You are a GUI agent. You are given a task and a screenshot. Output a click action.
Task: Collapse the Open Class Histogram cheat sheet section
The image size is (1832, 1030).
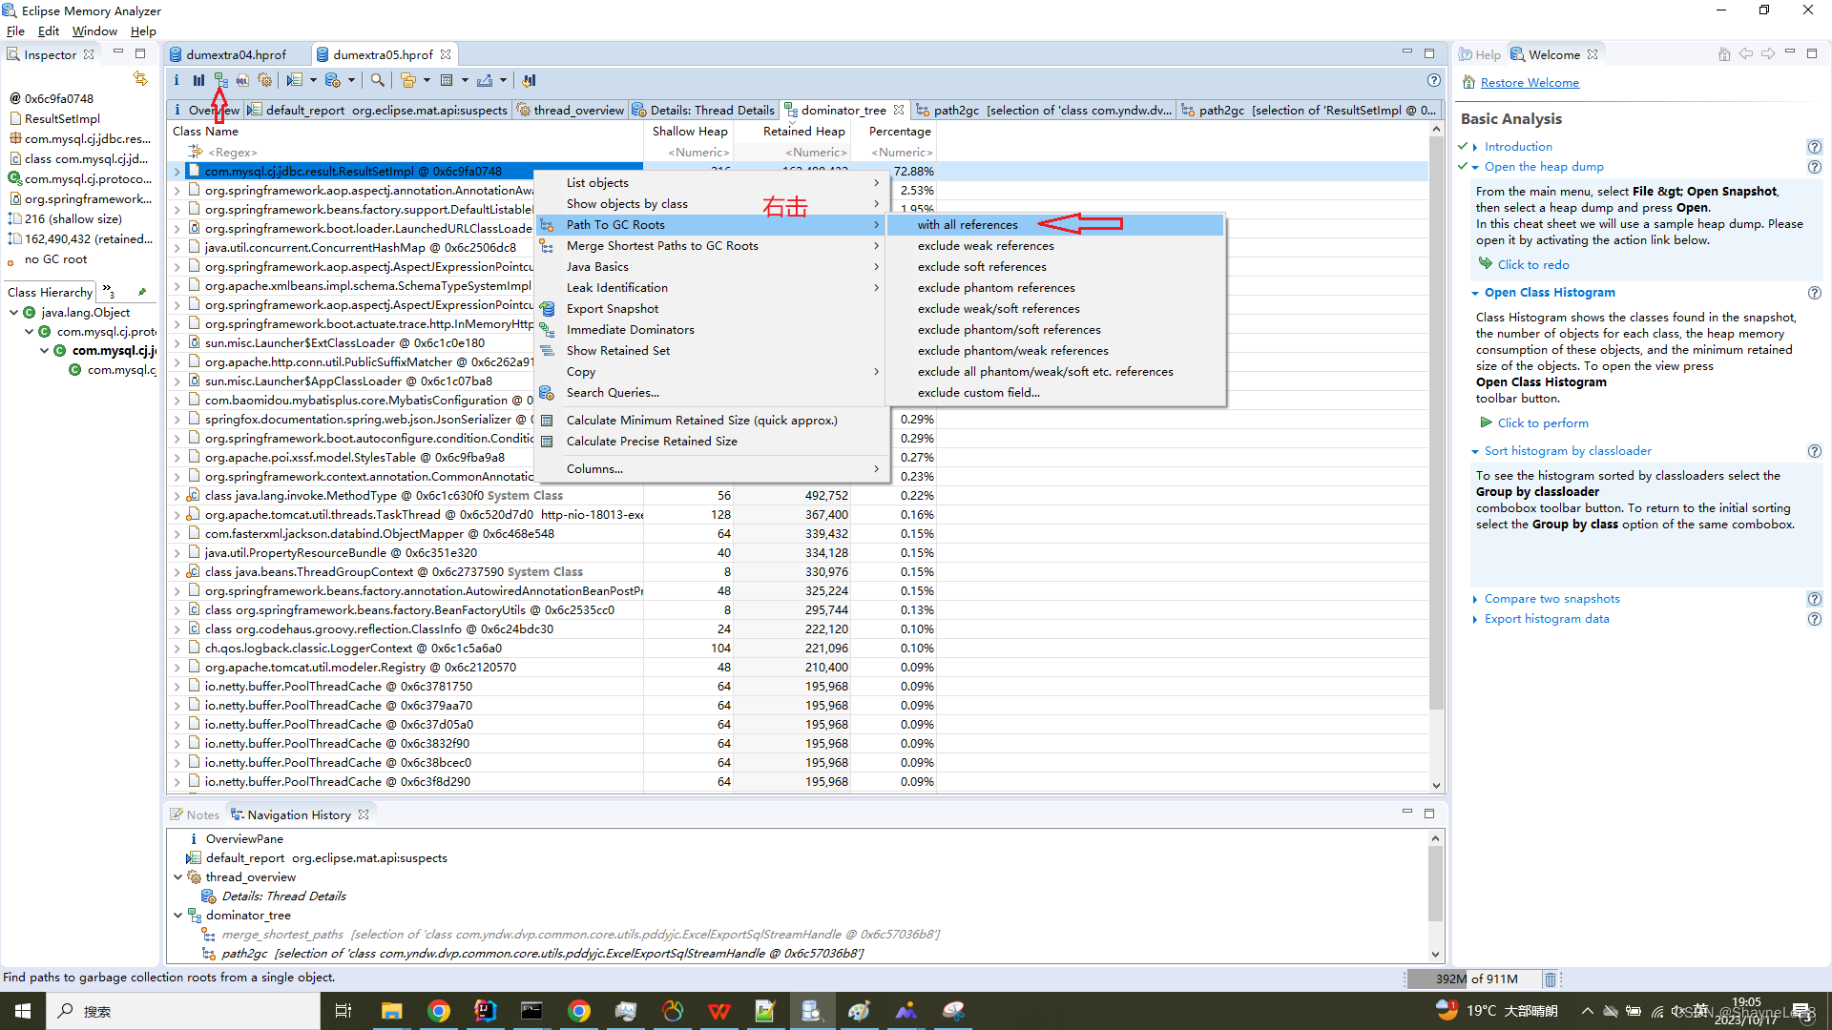1475,293
